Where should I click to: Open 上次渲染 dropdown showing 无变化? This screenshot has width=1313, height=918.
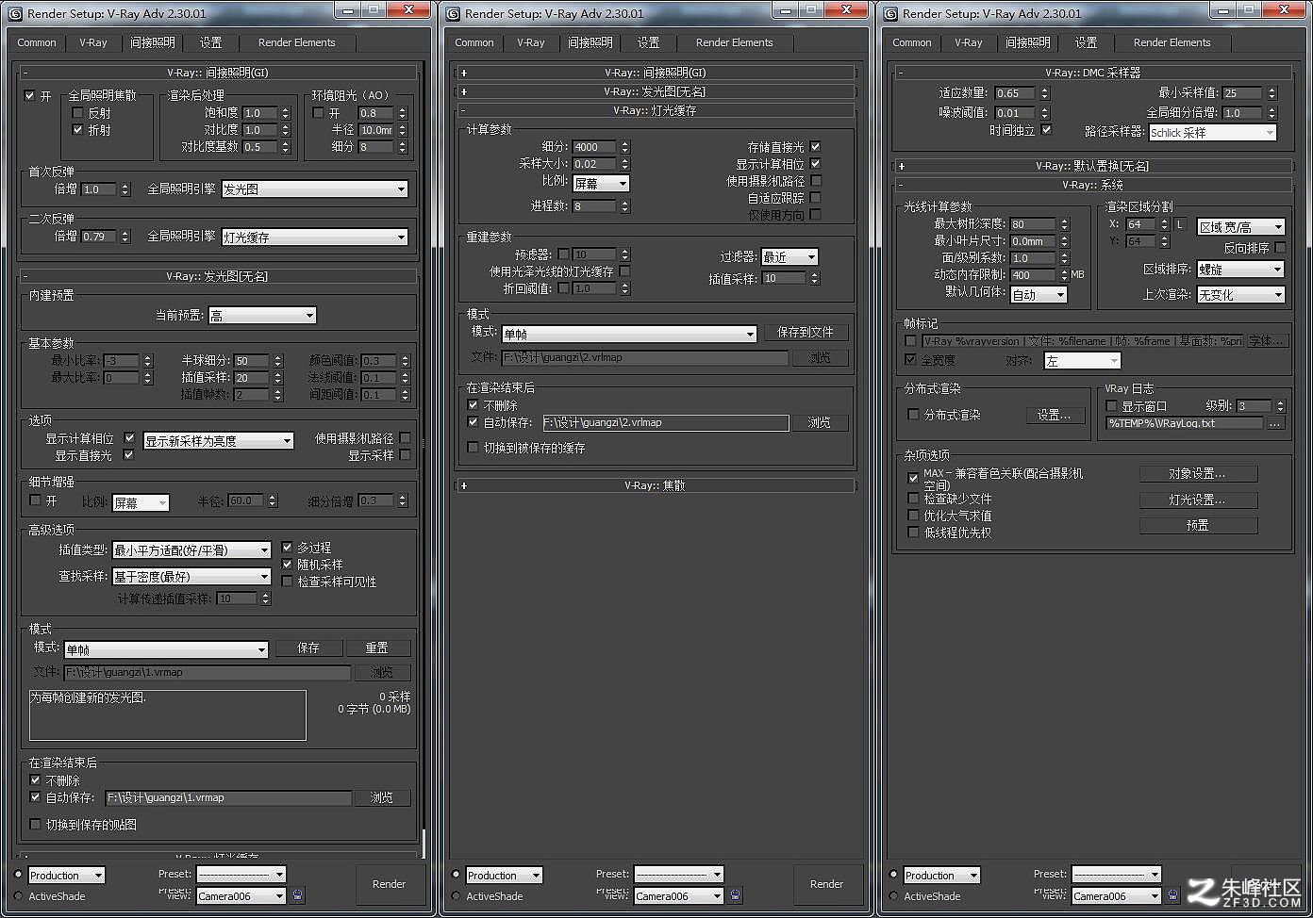[1241, 295]
